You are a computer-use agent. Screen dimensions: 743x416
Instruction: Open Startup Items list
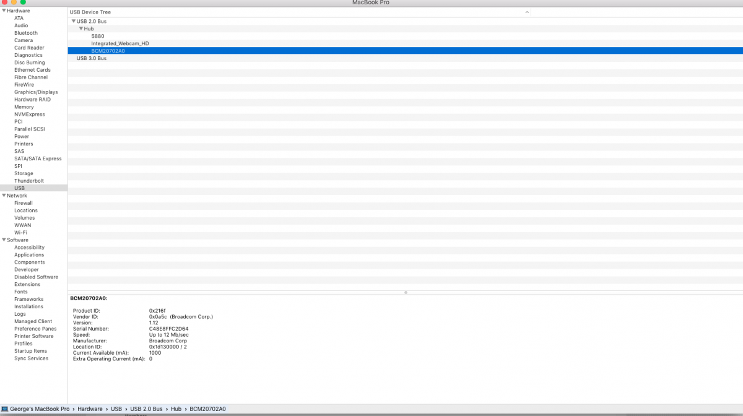coord(30,351)
